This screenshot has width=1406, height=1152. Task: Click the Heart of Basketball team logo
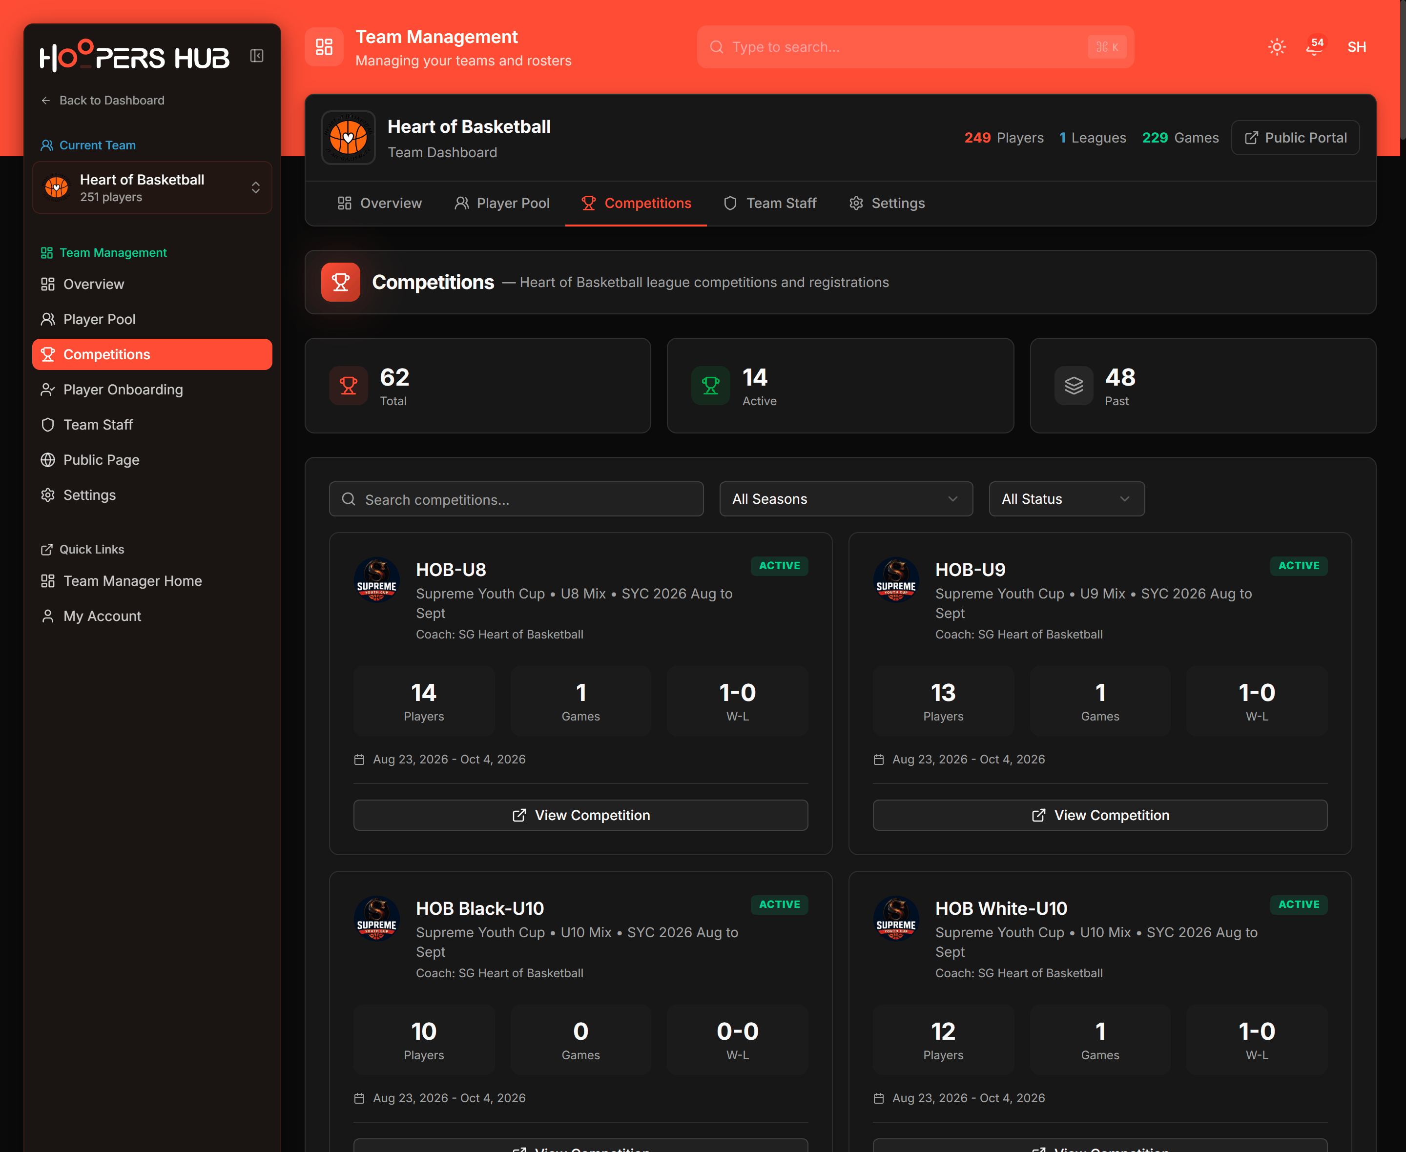[349, 138]
